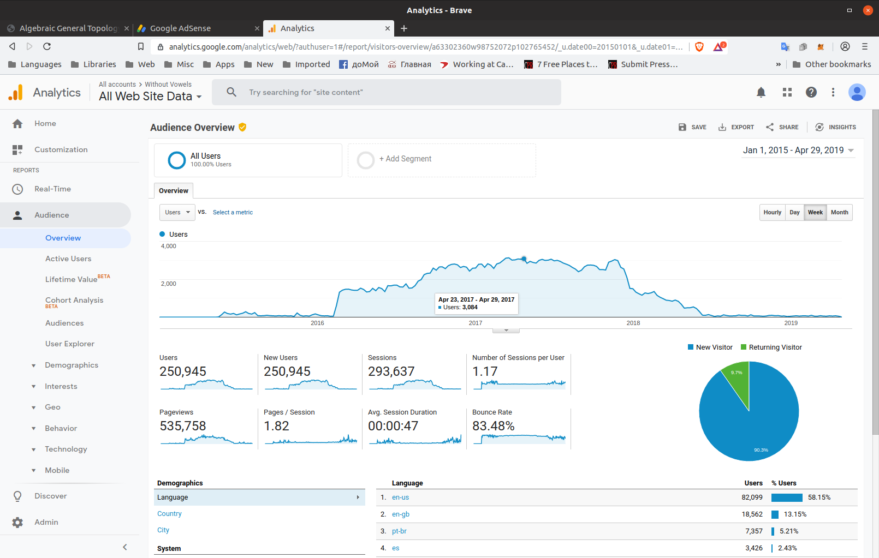Image resolution: width=879 pixels, height=558 pixels.
Task: Click the Brave Rewards triangle icon
Action: [719, 47]
